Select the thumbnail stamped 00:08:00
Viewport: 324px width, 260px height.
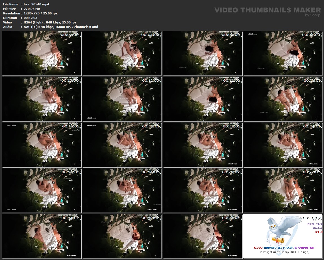click(283, 53)
